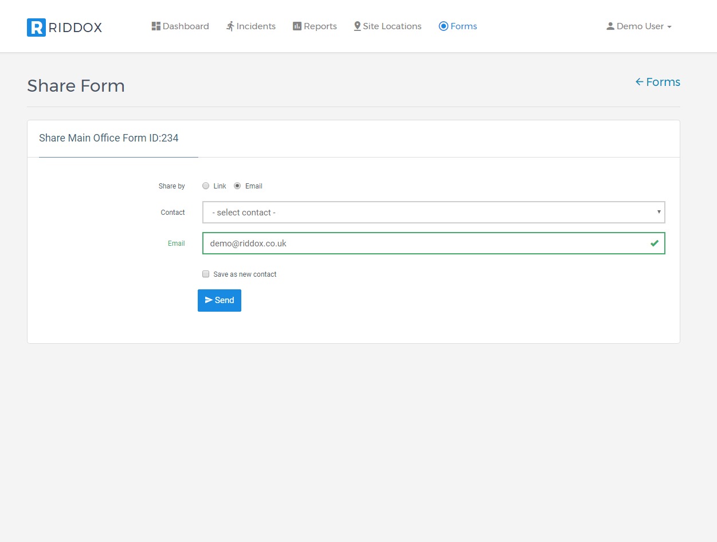
Task: Click into the Email address field
Action: [424, 243]
